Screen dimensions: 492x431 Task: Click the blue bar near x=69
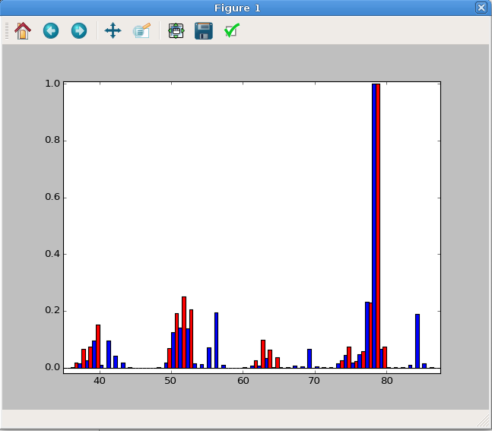coord(309,359)
